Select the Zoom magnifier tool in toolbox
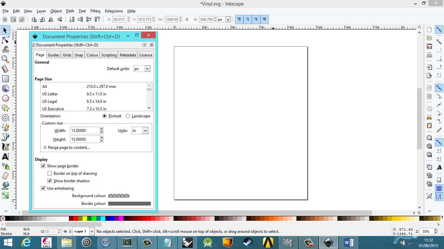444x249 pixels. coord(5,59)
